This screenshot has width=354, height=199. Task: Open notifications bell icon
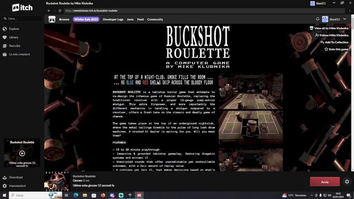point(317,19)
